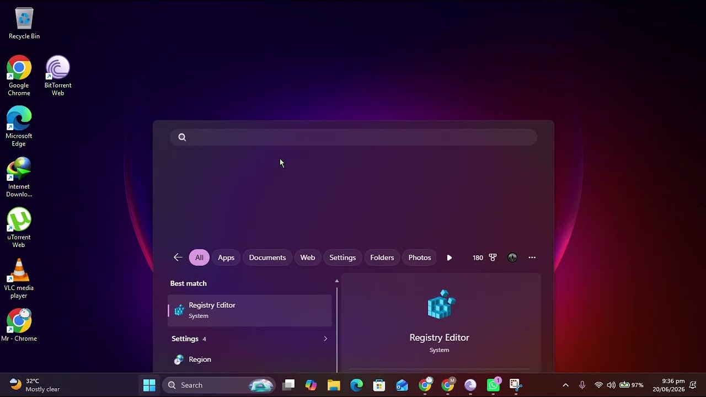Select the Google Chrome desktop shortcut
Viewport: 706px width, 397px height.
(x=19, y=76)
